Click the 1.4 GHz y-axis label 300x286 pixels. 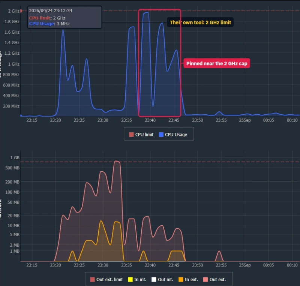12,43
